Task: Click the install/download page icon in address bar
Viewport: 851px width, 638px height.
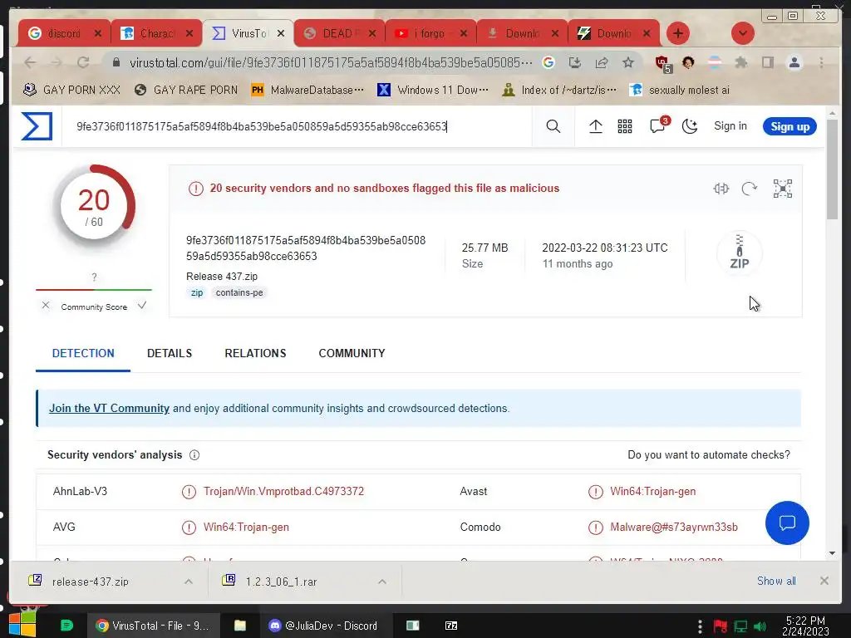Action: (x=575, y=62)
